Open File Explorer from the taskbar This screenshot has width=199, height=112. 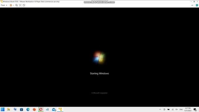[x=9, y=109]
